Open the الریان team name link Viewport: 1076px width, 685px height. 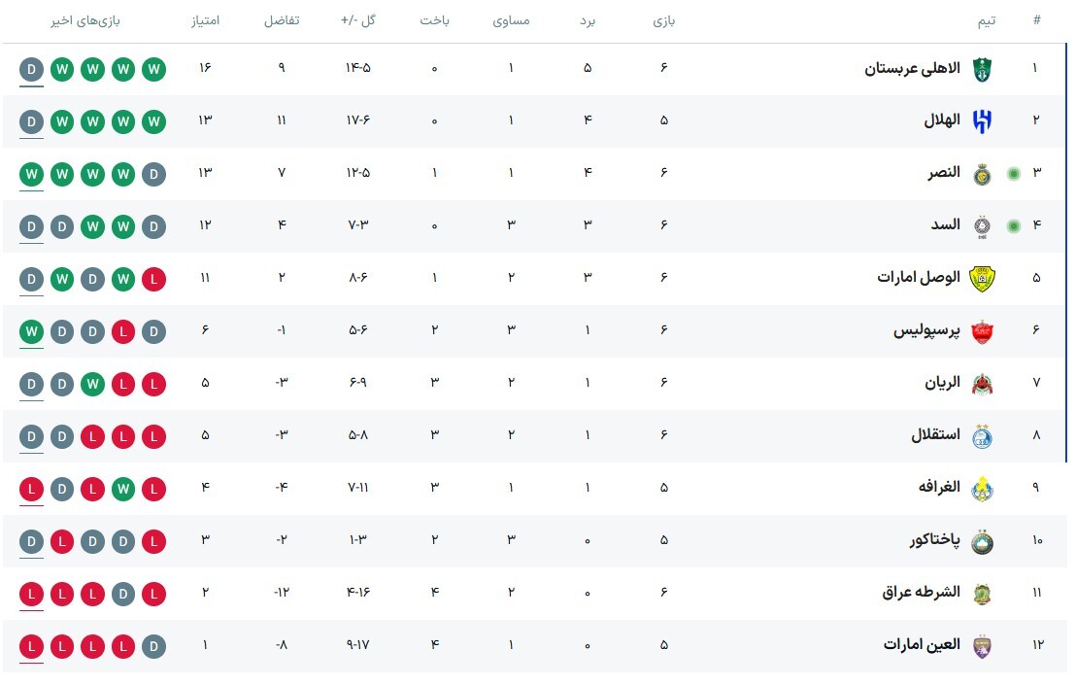coord(942,382)
